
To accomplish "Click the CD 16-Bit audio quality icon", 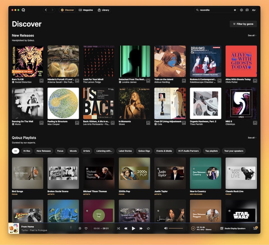I will click(x=193, y=228).
